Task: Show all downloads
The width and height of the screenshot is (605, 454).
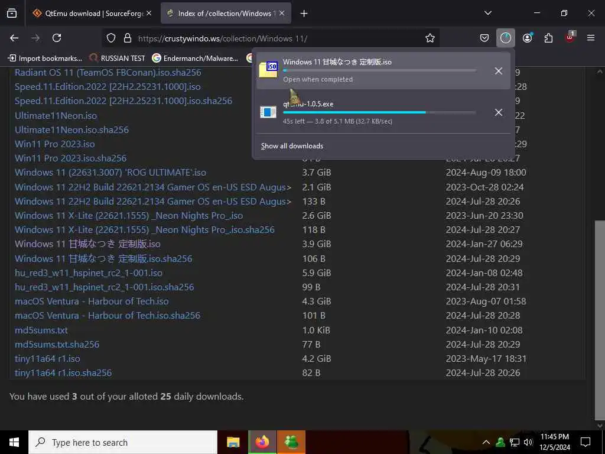Action: [292, 146]
